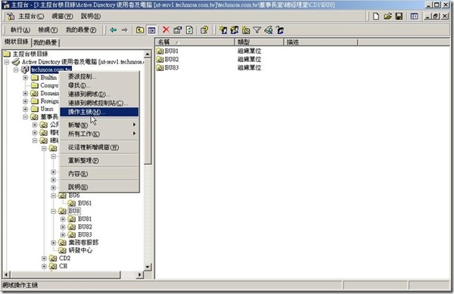Expand the Users folder node
454x294 pixels.
coord(25,109)
